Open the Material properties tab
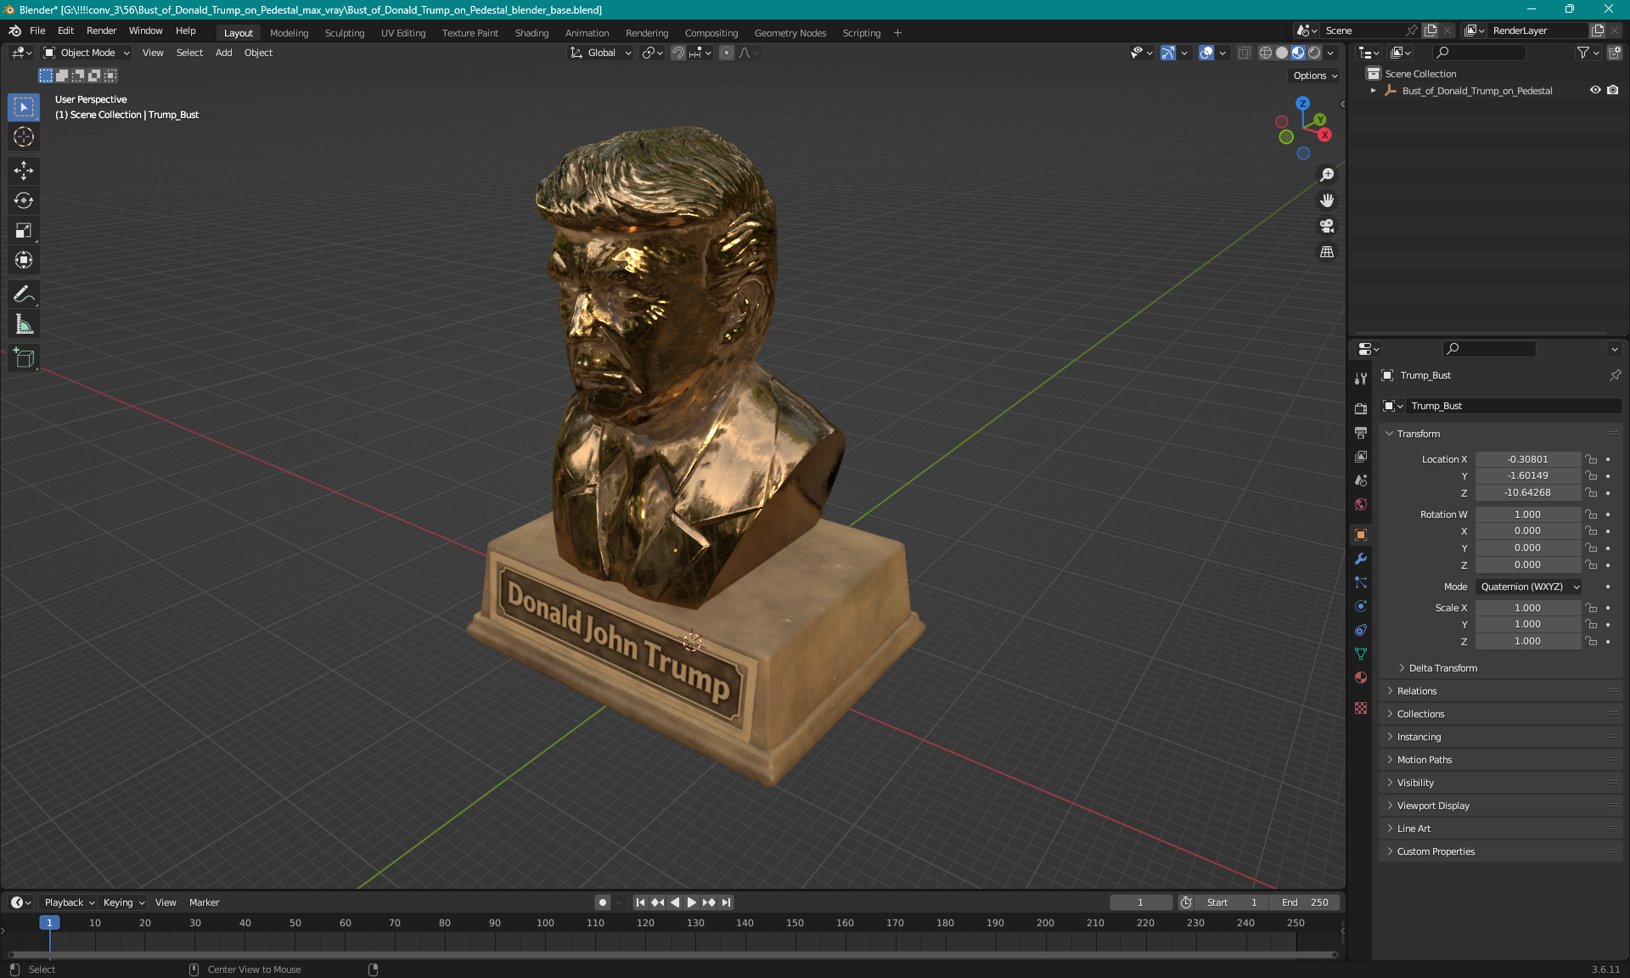The image size is (1630, 978). (1361, 677)
